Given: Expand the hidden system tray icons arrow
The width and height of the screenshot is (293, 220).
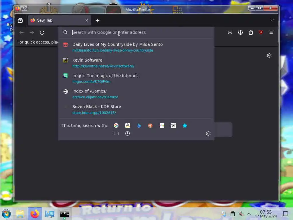Looking at the screenshot, I should (x=249, y=214).
